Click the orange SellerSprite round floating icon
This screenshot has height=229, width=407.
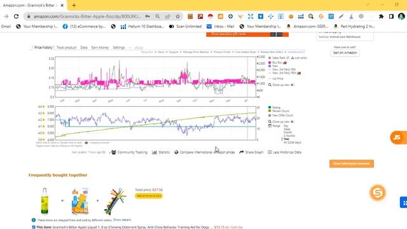[378, 193]
